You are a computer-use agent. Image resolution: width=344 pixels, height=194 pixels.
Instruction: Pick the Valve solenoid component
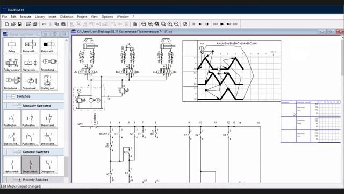(x=30, y=64)
